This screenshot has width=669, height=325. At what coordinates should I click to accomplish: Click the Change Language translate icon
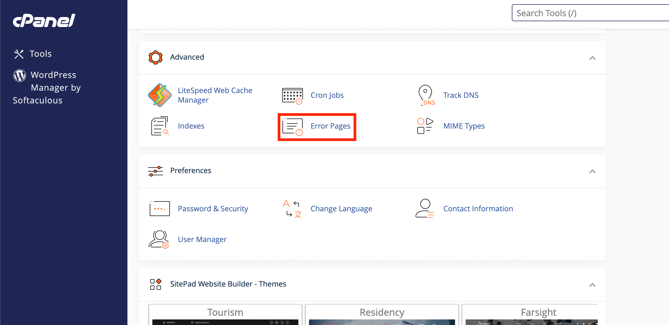(292, 209)
